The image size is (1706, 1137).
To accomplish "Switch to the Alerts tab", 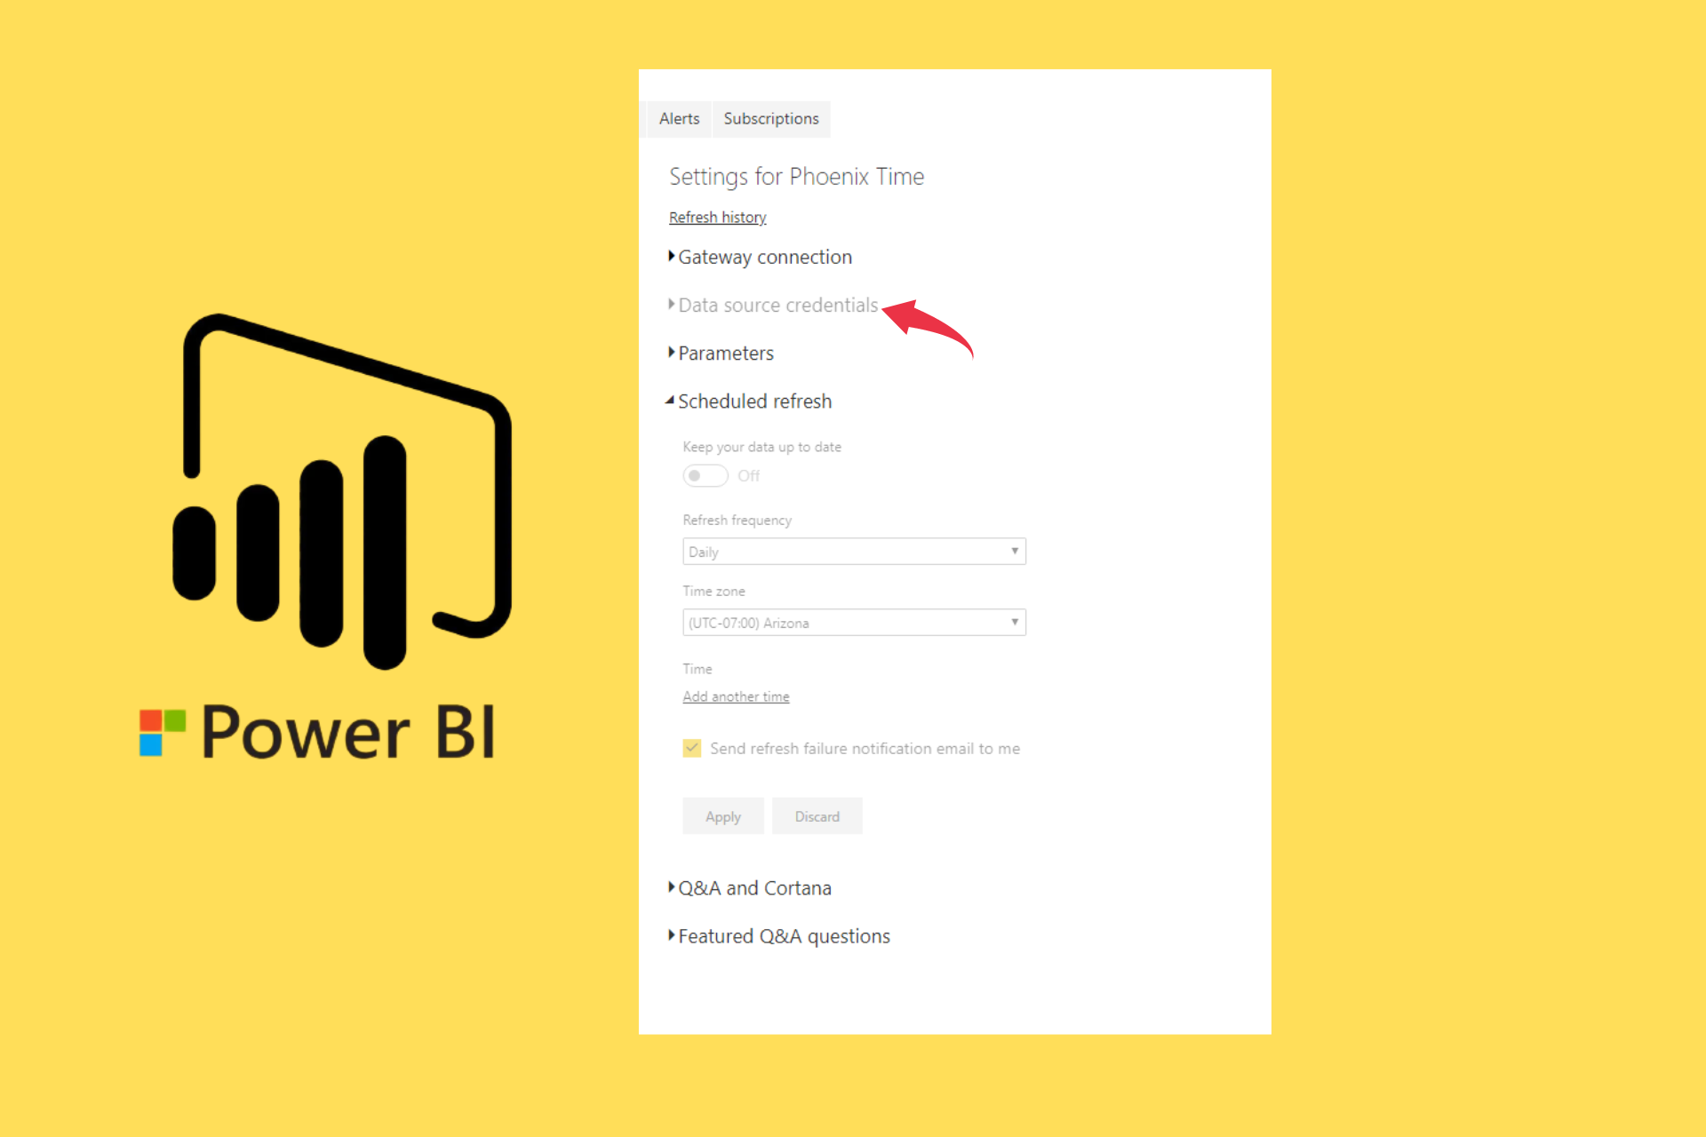I will tap(679, 118).
